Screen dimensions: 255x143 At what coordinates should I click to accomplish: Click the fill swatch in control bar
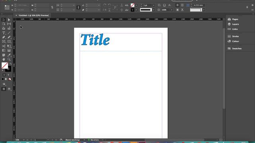133,5
